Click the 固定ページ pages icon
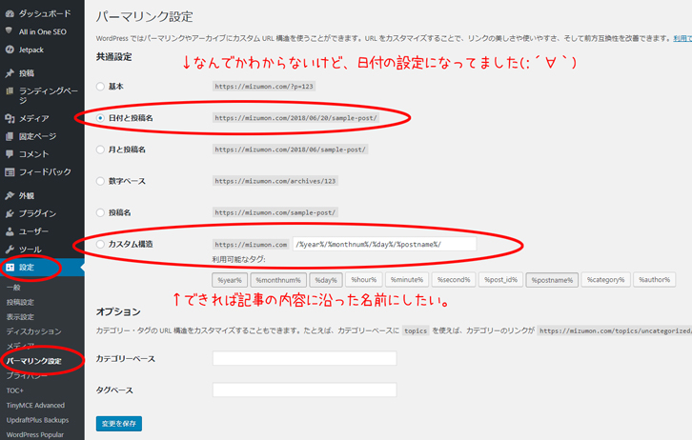 pyautogui.click(x=10, y=136)
